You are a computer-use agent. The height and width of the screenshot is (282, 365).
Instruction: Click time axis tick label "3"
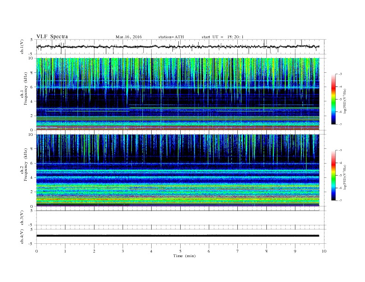pyautogui.click(x=123, y=251)
